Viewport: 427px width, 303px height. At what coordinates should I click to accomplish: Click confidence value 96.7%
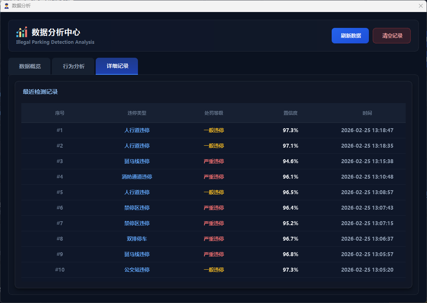click(x=291, y=239)
